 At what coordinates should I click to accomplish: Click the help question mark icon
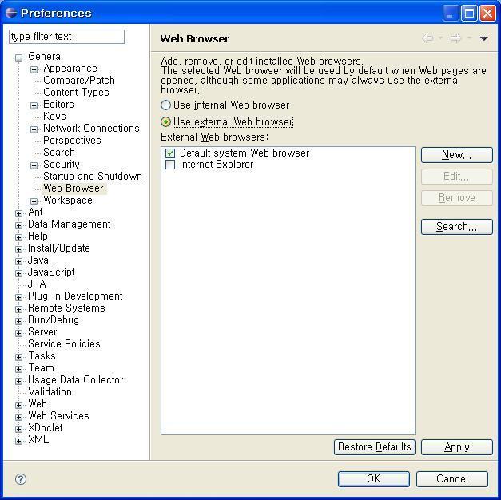point(21,479)
